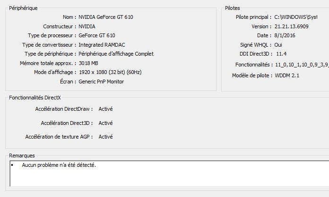Click the NVIDIA GeForce GT 610 name value
The image size is (329, 197).
pos(106,17)
